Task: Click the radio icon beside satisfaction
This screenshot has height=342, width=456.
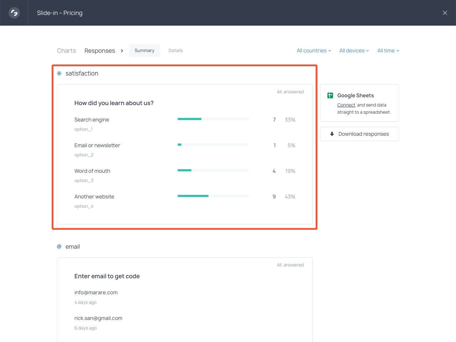Action: [x=59, y=73]
